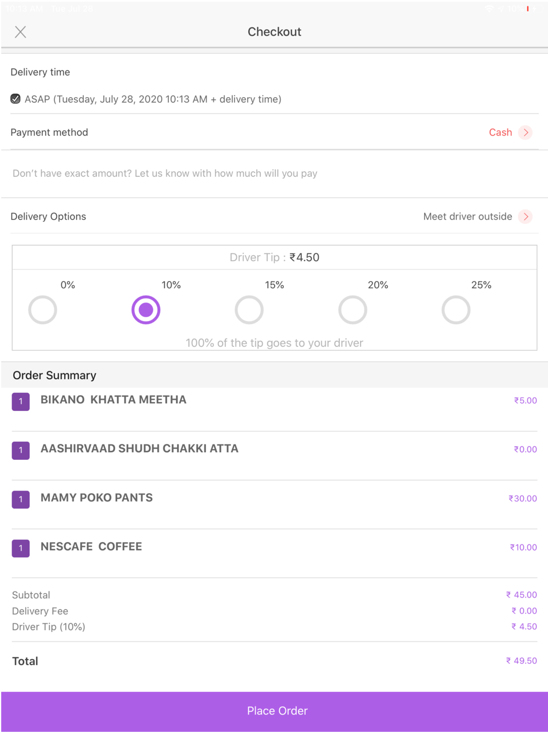Select the Nescafe Coffee order item

click(92, 547)
